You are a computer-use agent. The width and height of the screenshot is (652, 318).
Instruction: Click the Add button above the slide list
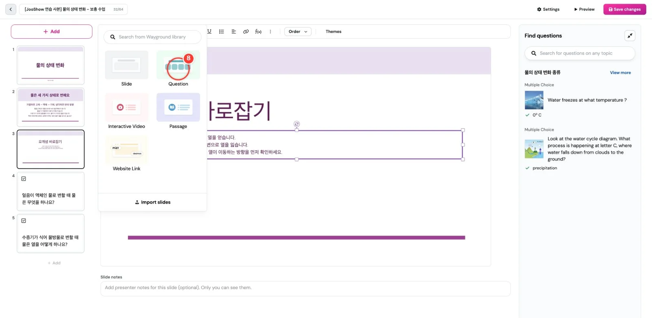(52, 32)
